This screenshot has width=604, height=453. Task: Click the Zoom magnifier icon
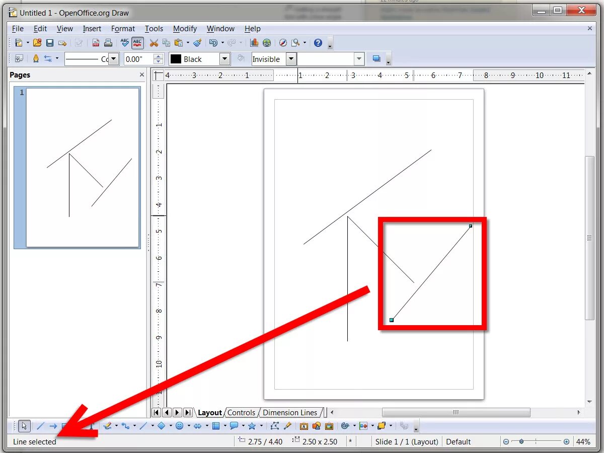296,43
